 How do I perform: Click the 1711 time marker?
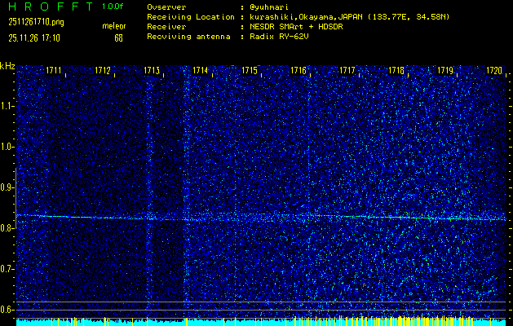(54, 70)
